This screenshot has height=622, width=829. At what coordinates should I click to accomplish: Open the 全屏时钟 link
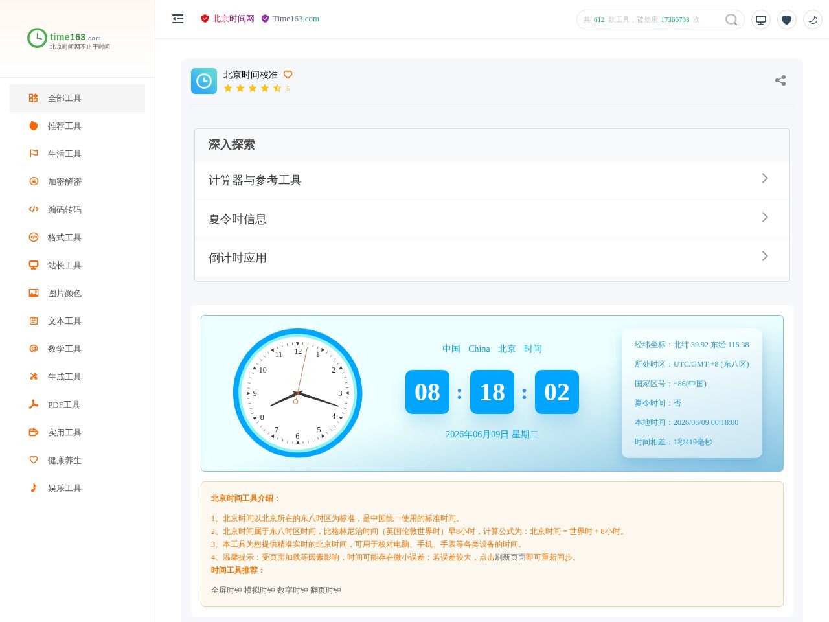click(227, 590)
